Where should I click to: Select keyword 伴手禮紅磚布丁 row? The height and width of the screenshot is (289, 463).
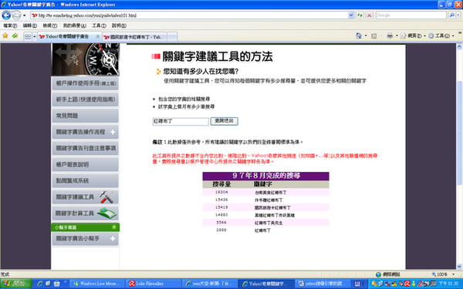[x=265, y=200]
